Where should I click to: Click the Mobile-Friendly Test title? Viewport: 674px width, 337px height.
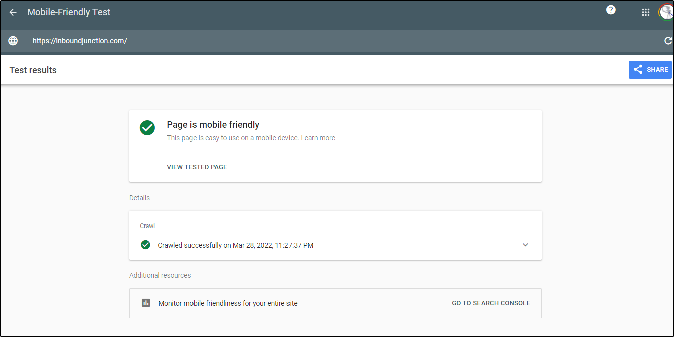point(69,12)
